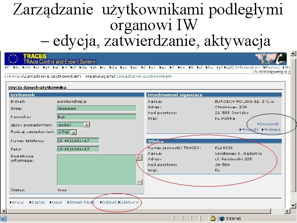The height and width of the screenshot is (223, 297).
Task: Click the Dodatkowa informacje text area
Action: [x=97, y=170]
